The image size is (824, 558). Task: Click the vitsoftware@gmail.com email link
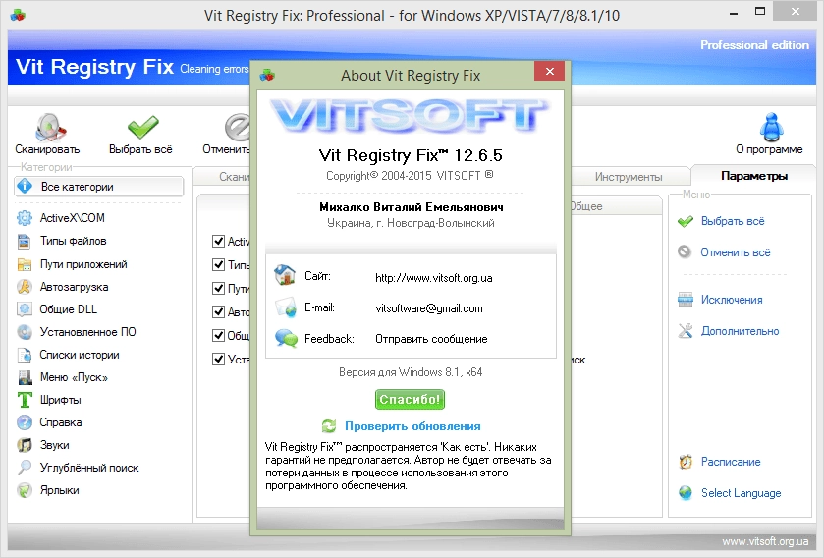tap(429, 308)
